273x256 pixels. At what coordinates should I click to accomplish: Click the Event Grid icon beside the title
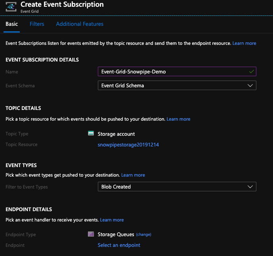tap(11, 7)
